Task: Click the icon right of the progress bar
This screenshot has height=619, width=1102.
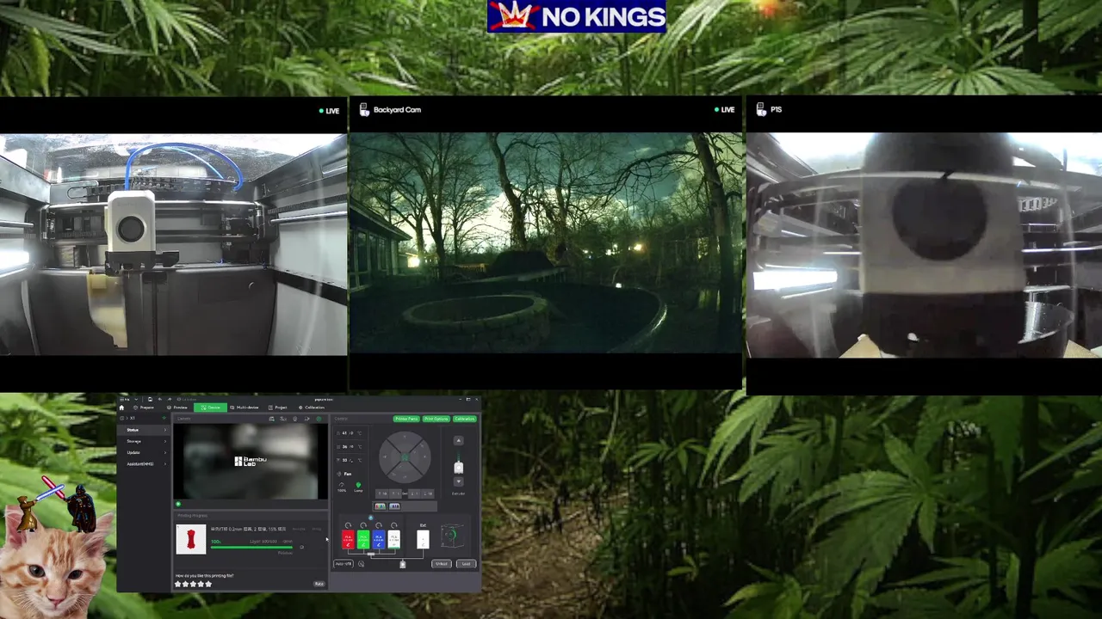Action: 302,547
